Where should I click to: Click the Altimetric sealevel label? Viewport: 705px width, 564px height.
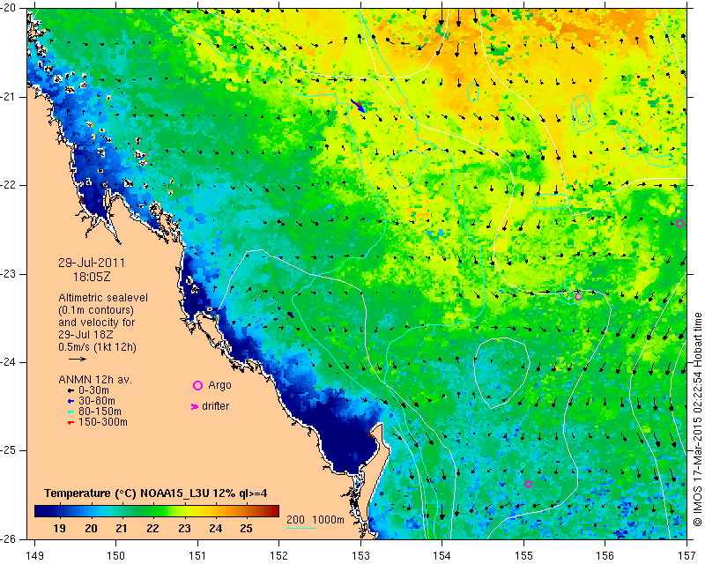coord(103,298)
